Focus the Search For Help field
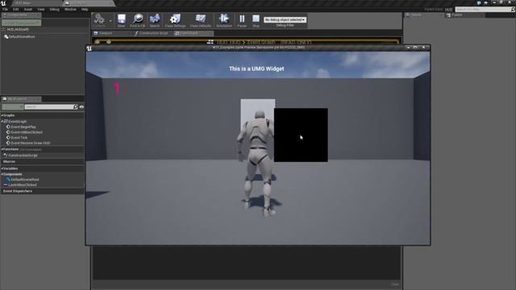516x290 pixels. pyautogui.click(x=483, y=10)
